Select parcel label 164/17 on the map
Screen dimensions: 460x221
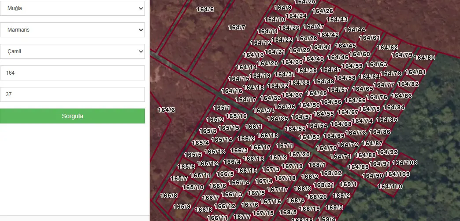coord(246,100)
